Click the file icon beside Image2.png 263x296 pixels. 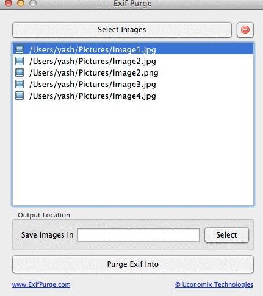pos(20,72)
